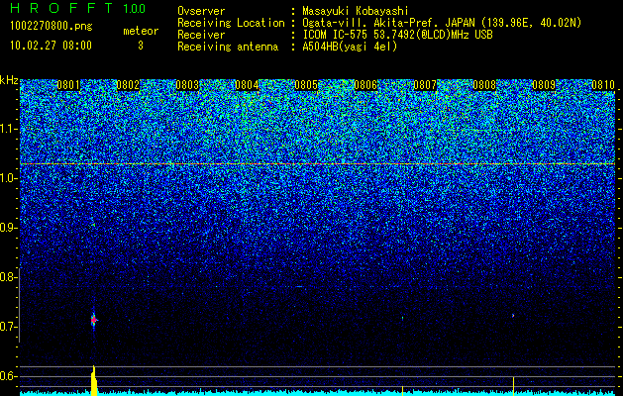Click the 0806 time marker
This screenshot has width=623, height=396.
click(365, 85)
